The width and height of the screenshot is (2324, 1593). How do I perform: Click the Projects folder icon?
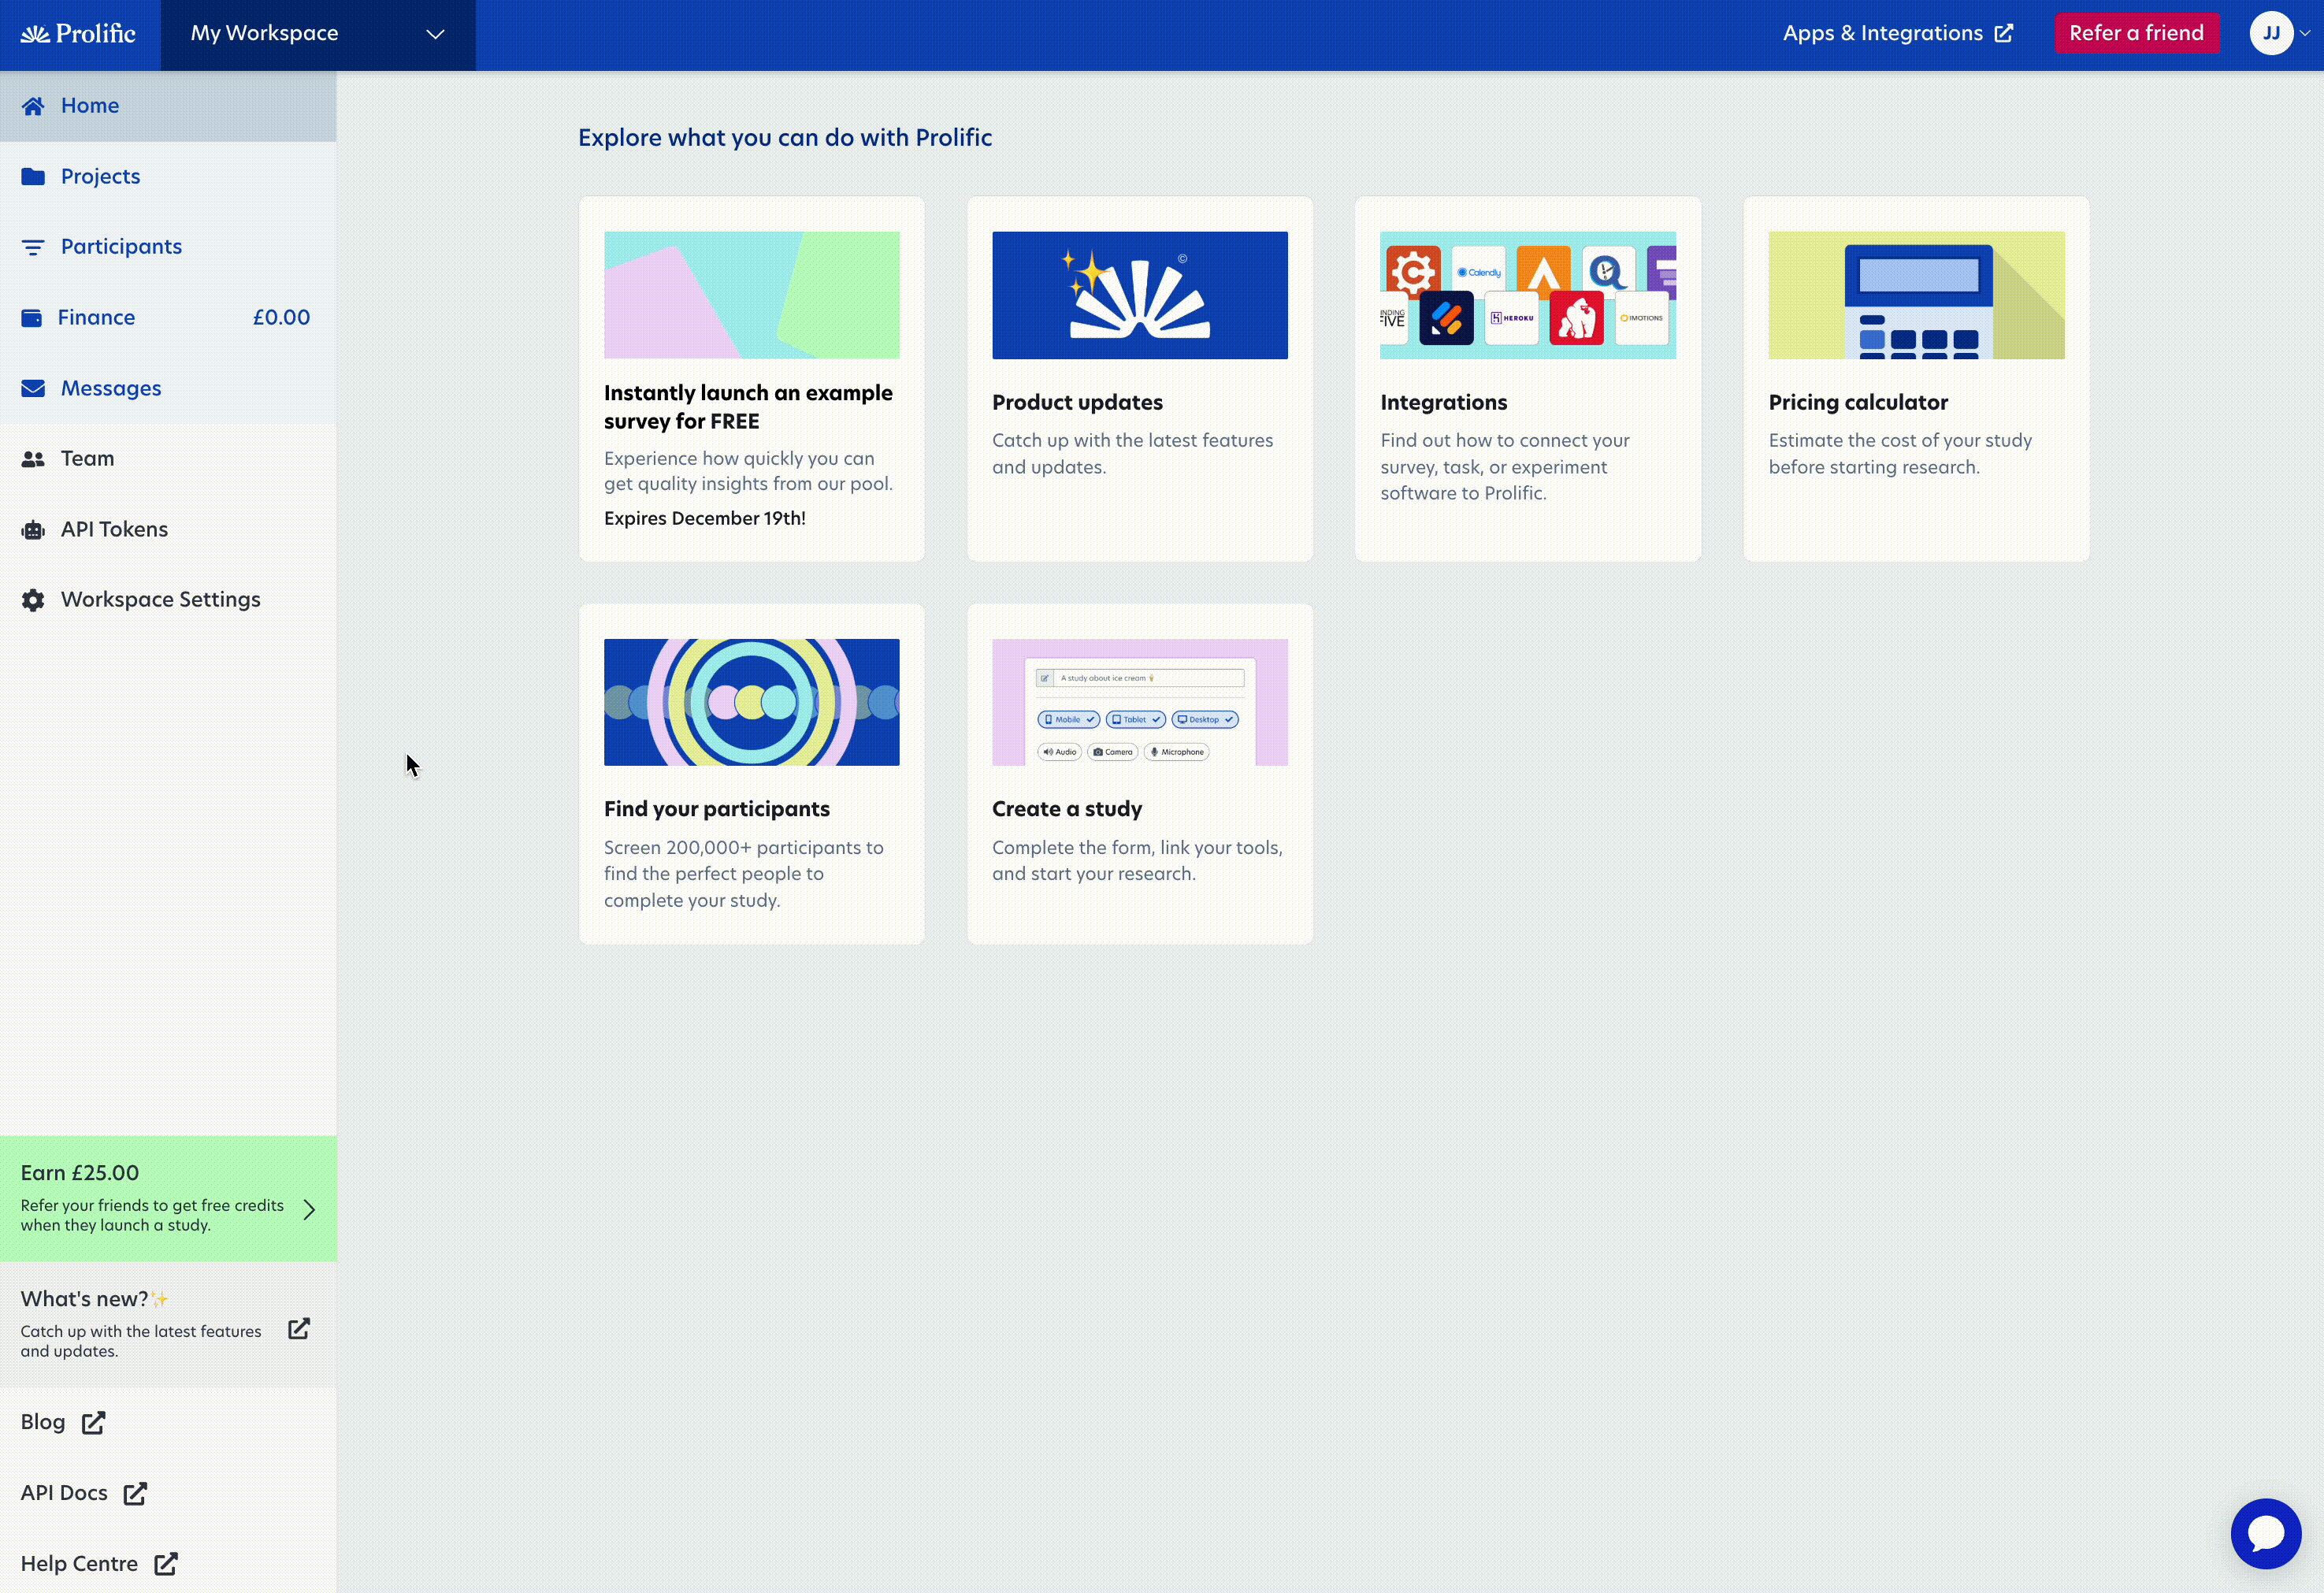pyautogui.click(x=33, y=177)
